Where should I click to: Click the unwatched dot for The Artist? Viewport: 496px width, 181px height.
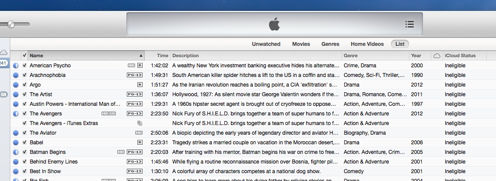pyautogui.click(x=16, y=94)
